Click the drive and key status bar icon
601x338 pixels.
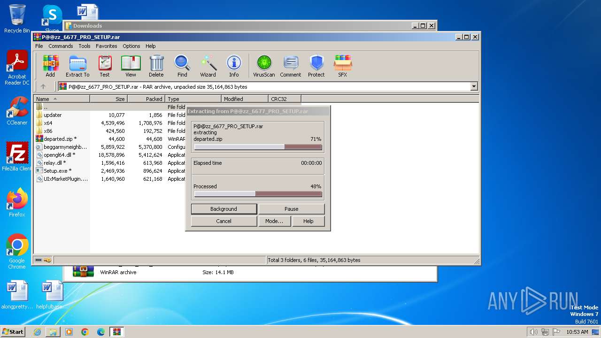tap(43, 260)
